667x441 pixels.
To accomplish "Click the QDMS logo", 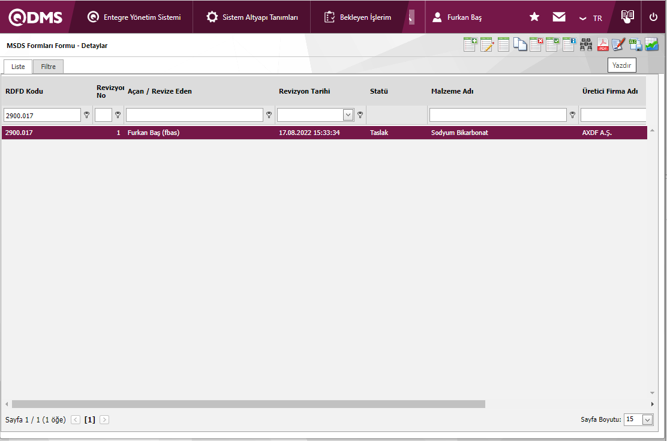I will tap(35, 17).
